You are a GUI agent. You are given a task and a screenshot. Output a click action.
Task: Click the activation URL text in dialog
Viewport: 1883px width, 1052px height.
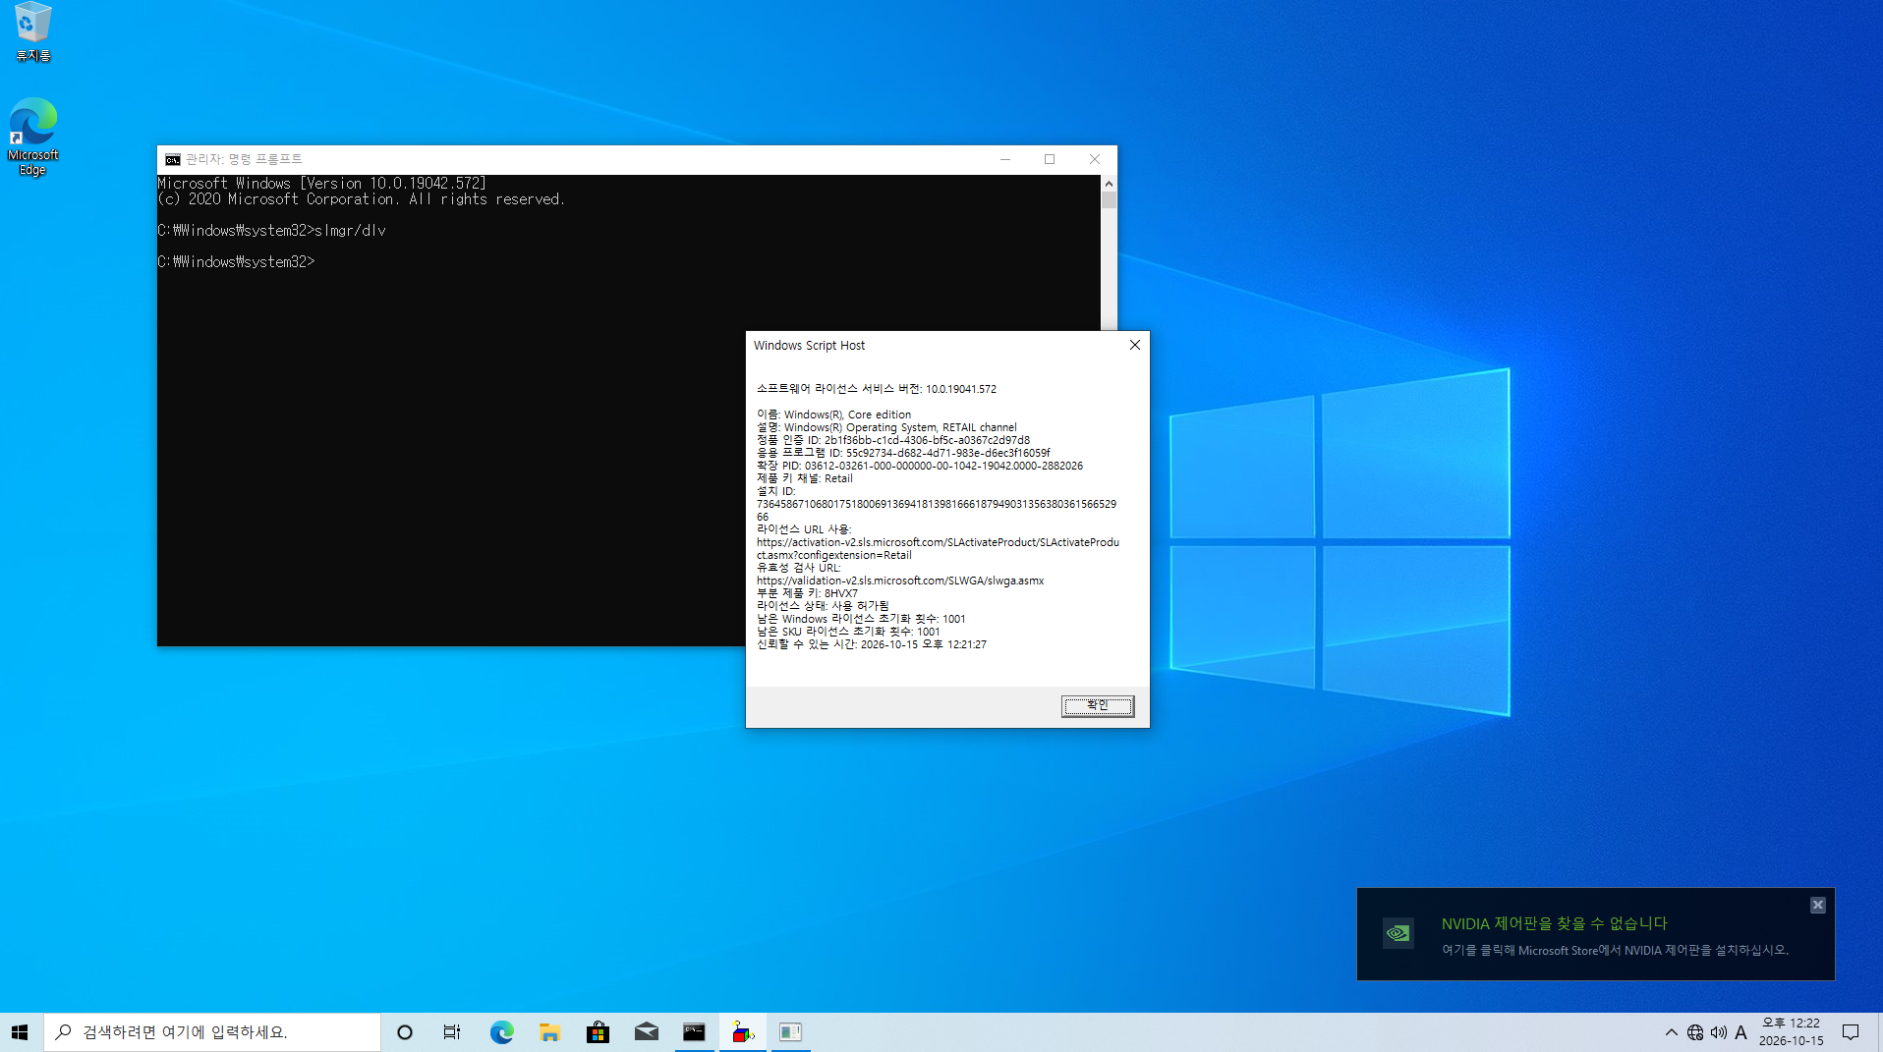[x=938, y=548]
